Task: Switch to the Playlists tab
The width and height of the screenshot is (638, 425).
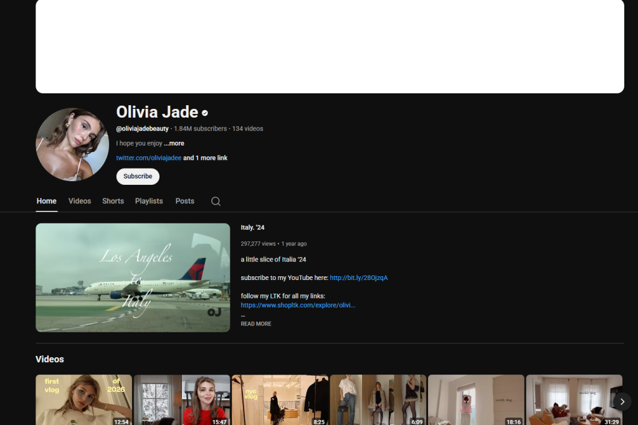Action: click(149, 201)
